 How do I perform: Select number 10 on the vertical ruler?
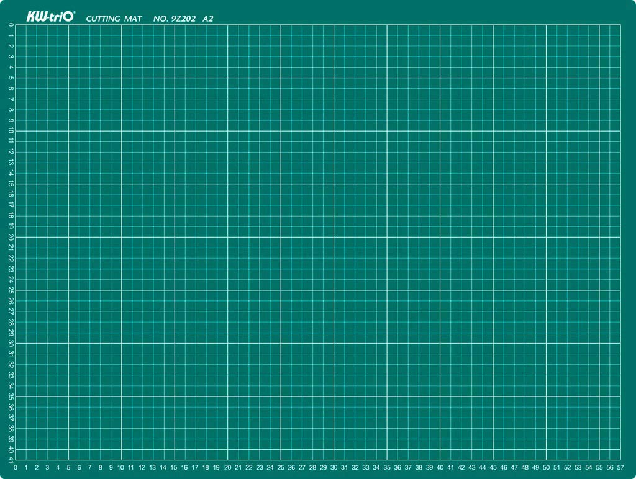(11, 131)
